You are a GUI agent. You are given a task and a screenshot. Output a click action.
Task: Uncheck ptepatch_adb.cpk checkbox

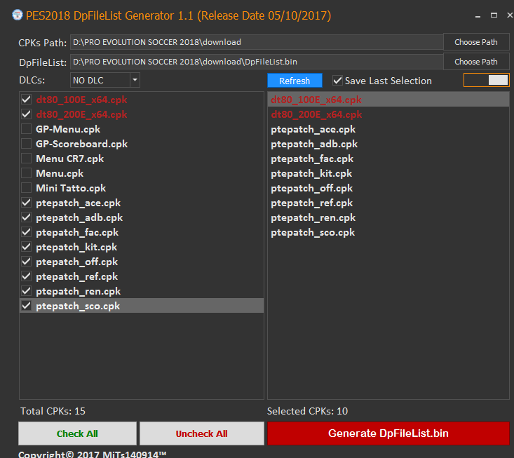(26, 217)
